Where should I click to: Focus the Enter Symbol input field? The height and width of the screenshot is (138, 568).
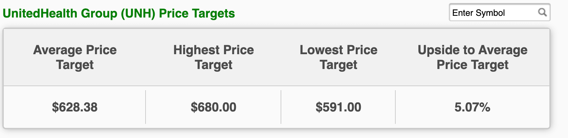[x=499, y=12]
